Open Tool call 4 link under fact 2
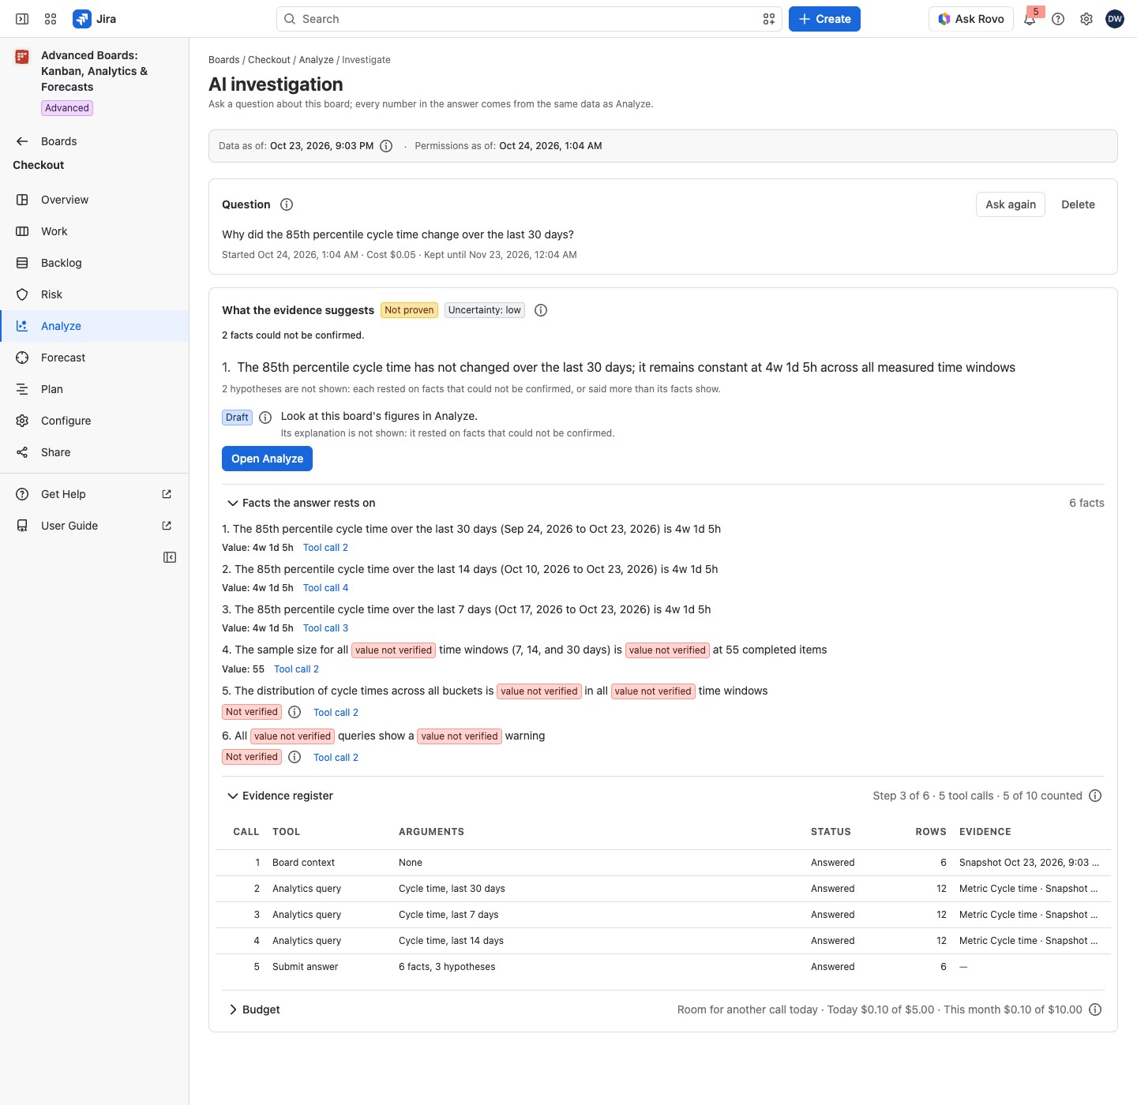The width and height of the screenshot is (1137, 1105). [325, 588]
